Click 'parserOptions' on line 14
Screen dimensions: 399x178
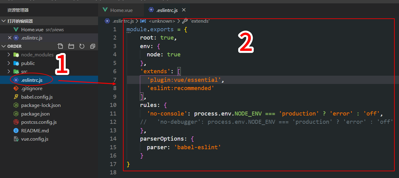pos(162,139)
